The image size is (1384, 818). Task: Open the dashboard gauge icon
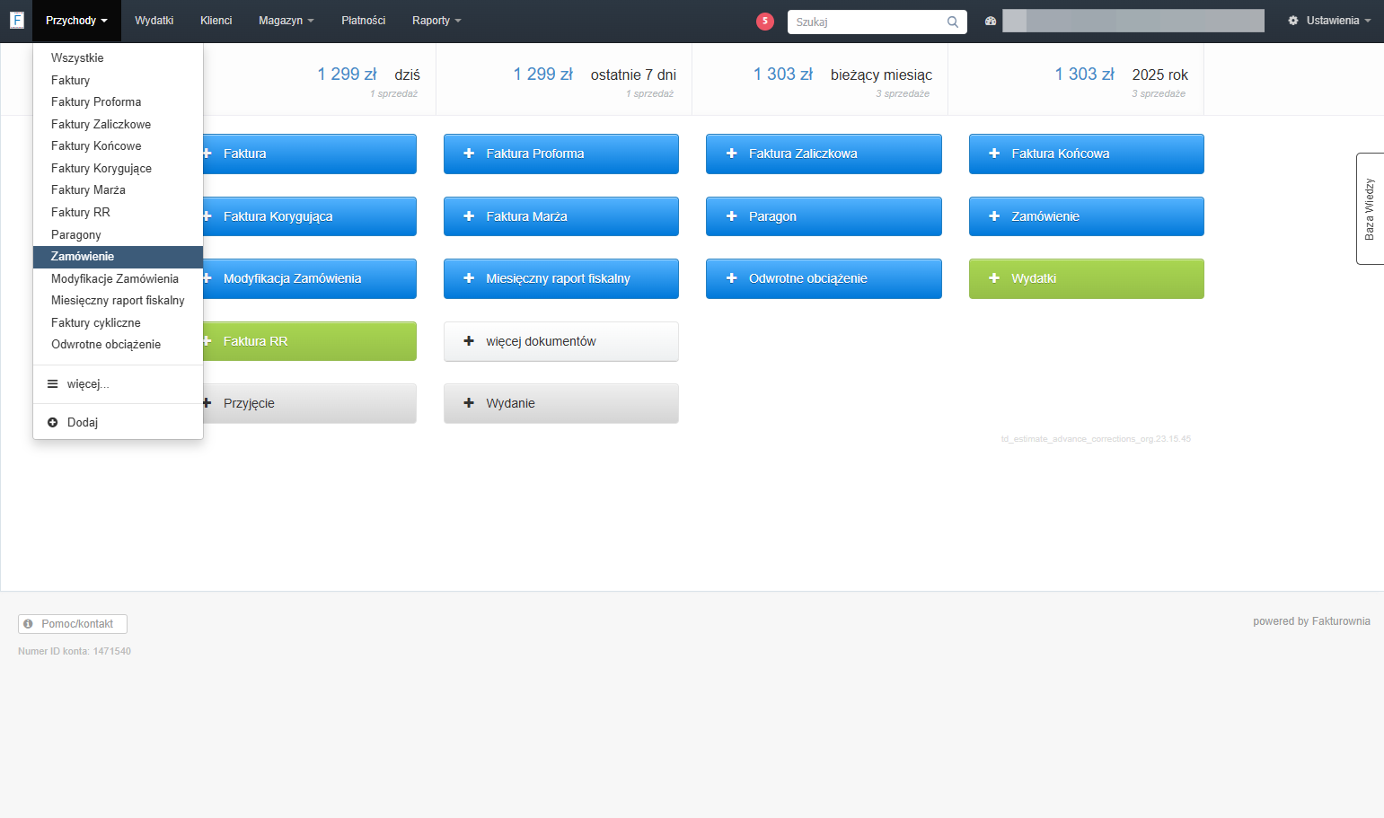(x=991, y=21)
